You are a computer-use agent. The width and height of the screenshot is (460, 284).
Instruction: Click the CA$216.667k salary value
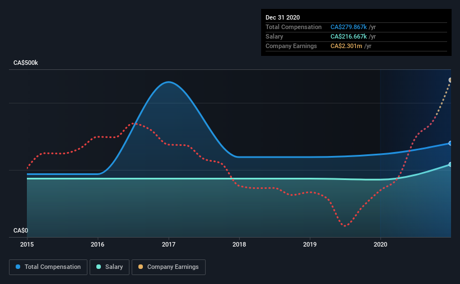[x=349, y=36]
